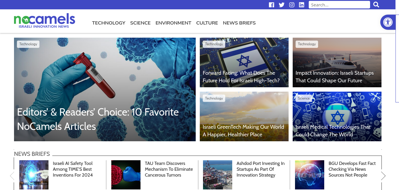This screenshot has width=399, height=190.
Task: Open the Instagram icon in top bar
Action: (292, 5)
